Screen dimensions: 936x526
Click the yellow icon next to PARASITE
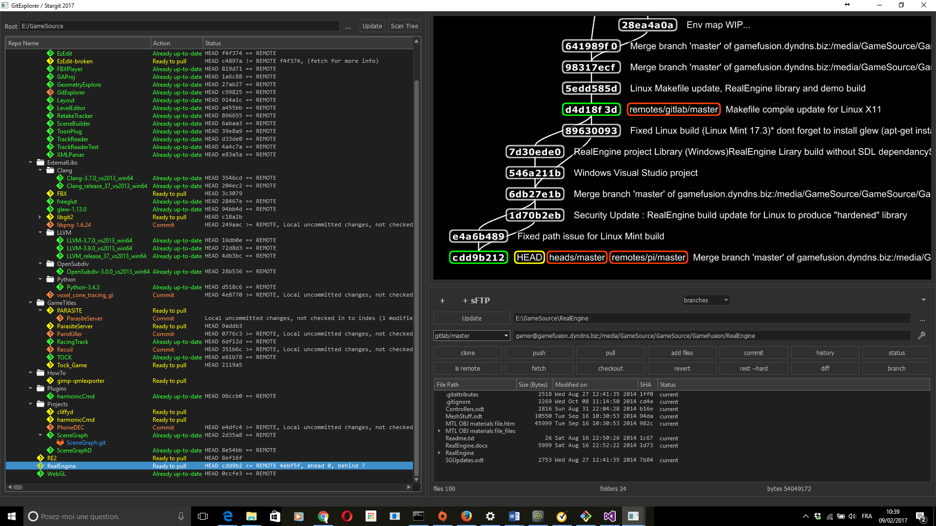[50, 311]
